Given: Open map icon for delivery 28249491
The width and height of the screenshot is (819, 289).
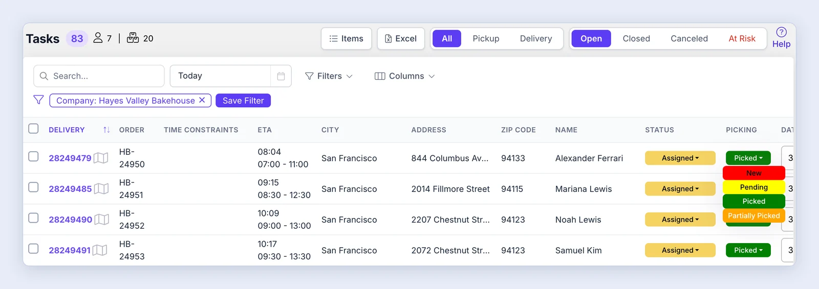Looking at the screenshot, I should tap(100, 250).
